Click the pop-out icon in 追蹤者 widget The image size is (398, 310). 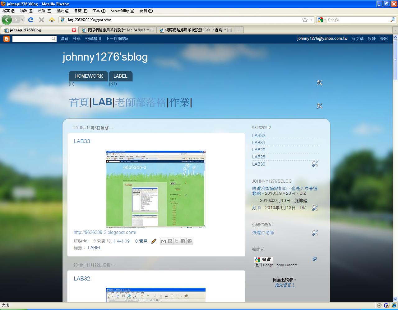click(x=315, y=259)
